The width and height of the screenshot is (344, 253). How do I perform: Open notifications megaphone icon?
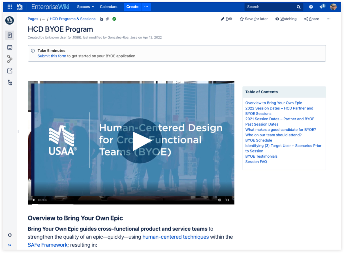[322, 7]
